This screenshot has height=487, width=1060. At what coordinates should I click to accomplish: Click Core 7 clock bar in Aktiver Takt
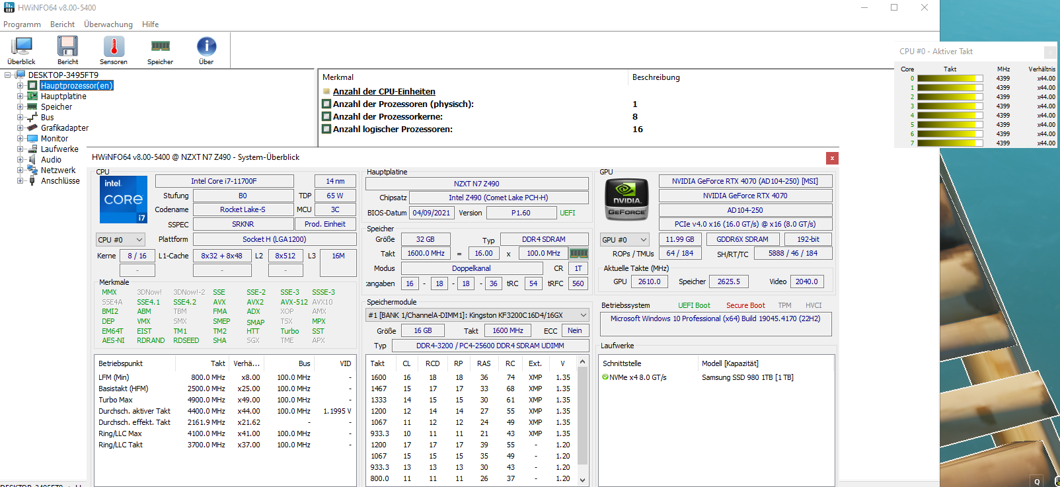(950, 143)
